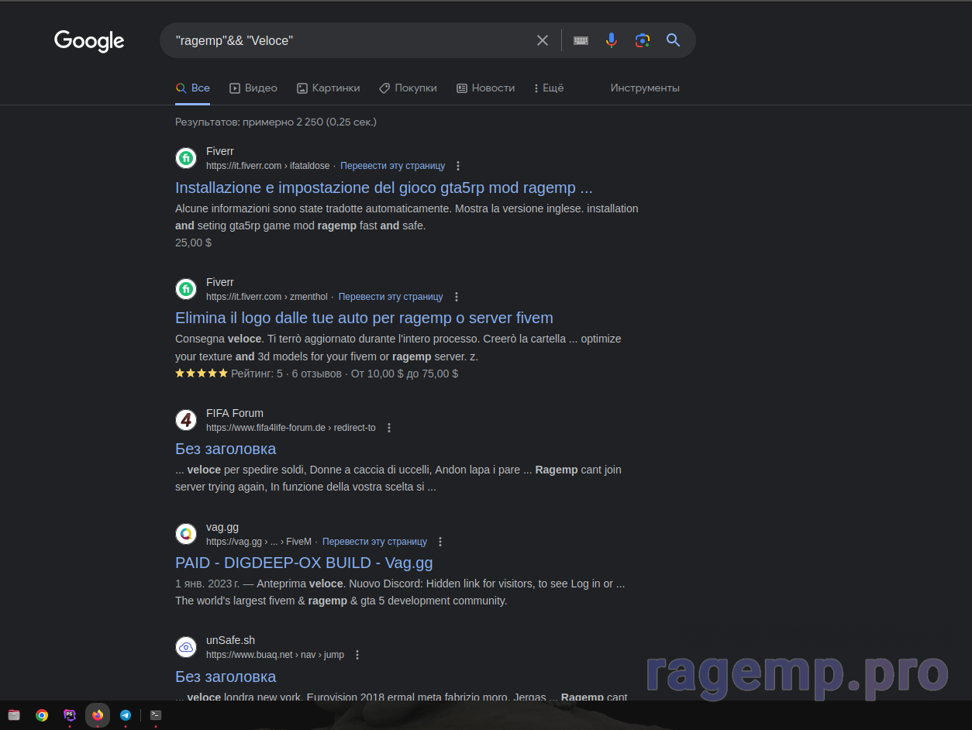Screen dimensions: 972x730
Task: Click the magnifier search button
Action: [x=673, y=40]
